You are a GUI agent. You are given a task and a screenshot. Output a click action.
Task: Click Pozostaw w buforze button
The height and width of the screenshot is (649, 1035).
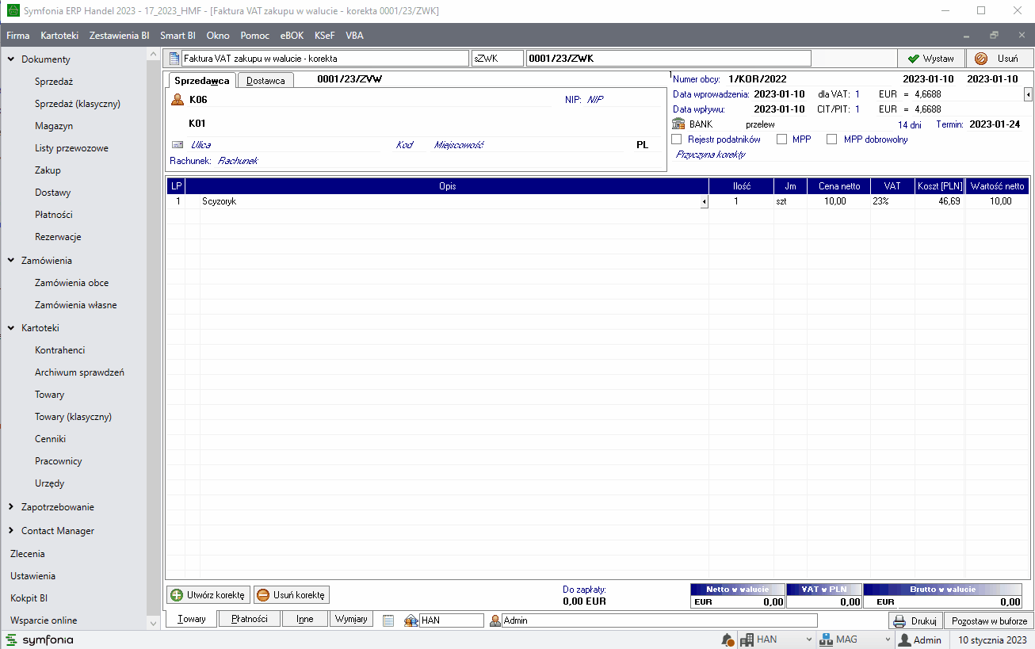(989, 621)
